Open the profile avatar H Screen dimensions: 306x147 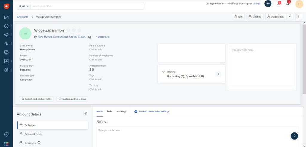(x=299, y=4)
